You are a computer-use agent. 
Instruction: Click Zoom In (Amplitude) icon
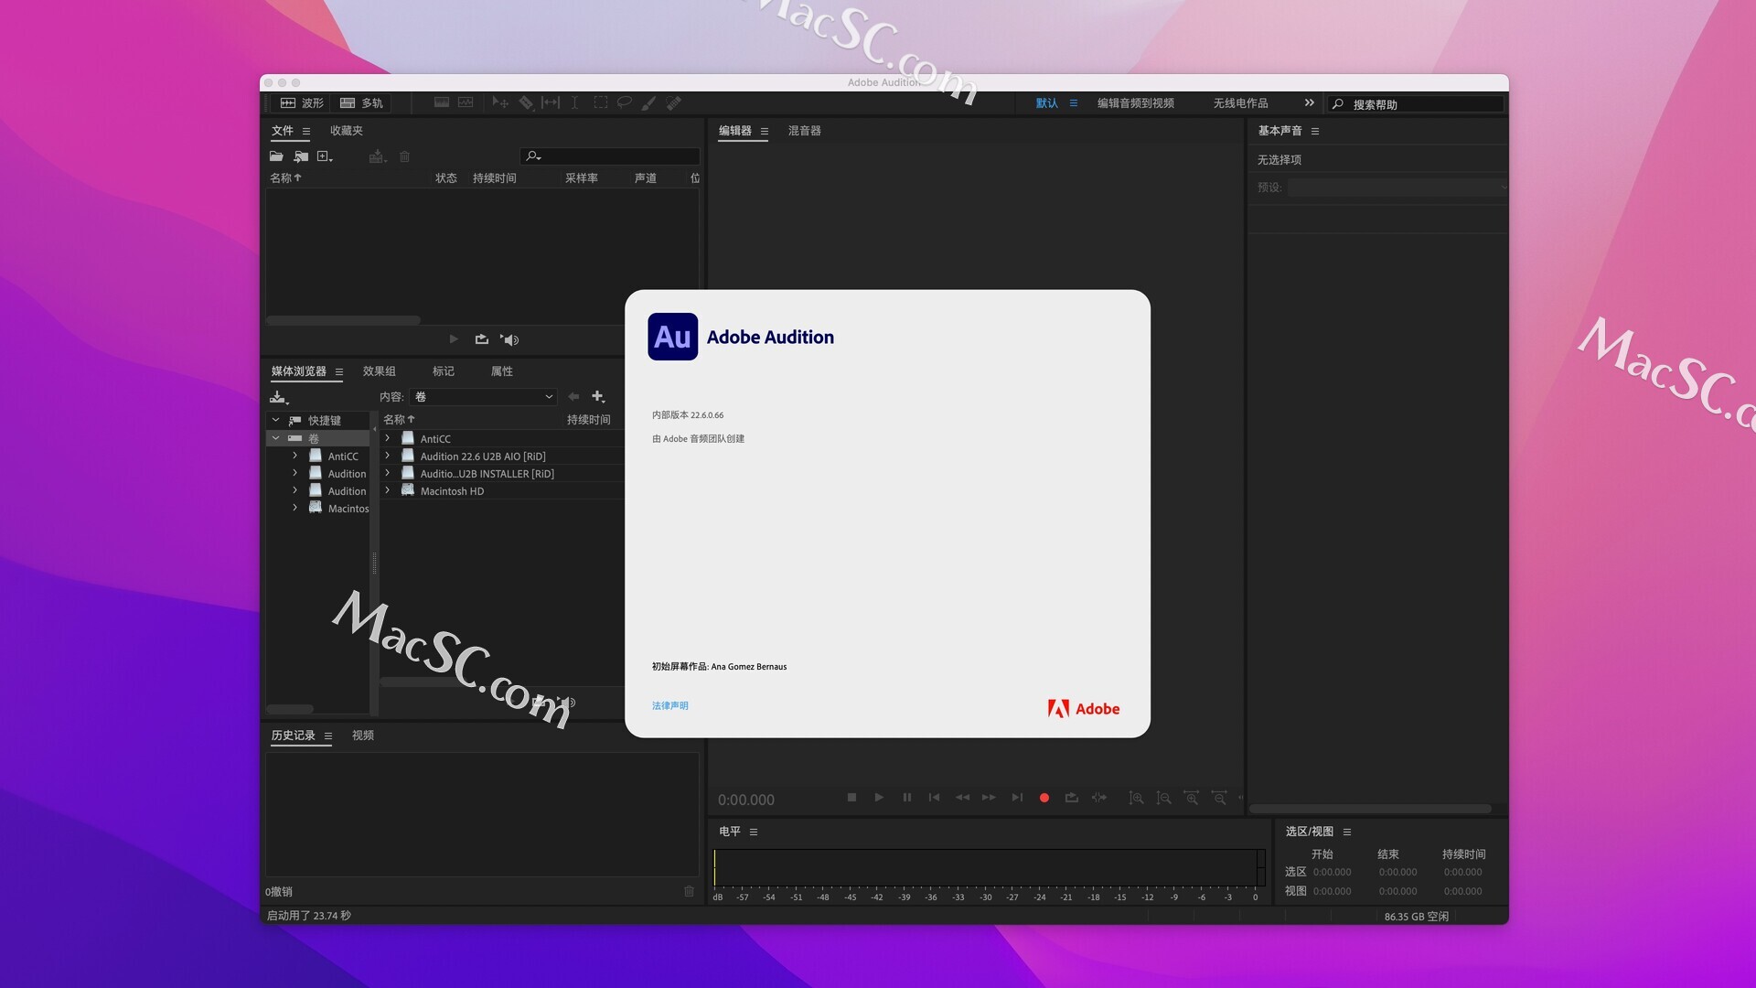(1136, 798)
